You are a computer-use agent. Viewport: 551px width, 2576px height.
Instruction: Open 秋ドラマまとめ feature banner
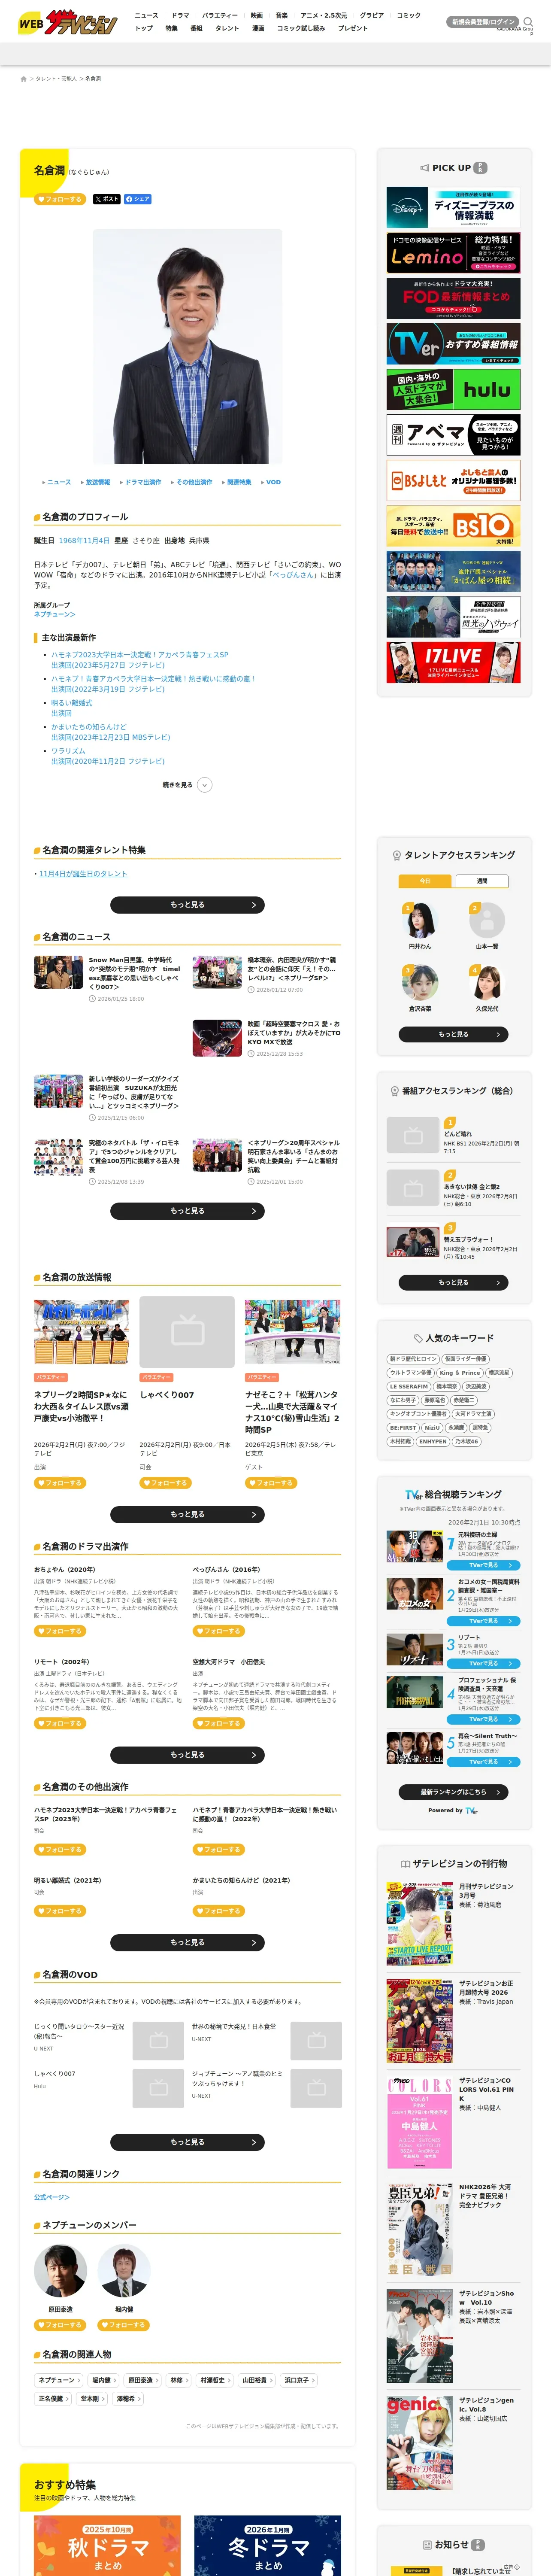tap(107, 2546)
